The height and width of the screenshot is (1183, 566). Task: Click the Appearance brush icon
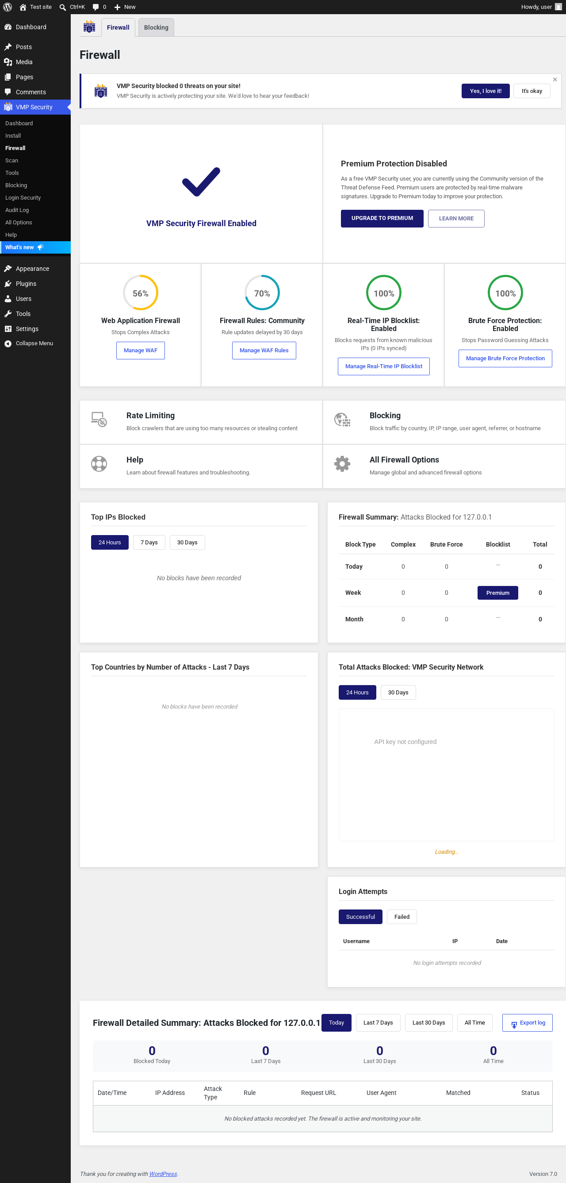tap(8, 269)
